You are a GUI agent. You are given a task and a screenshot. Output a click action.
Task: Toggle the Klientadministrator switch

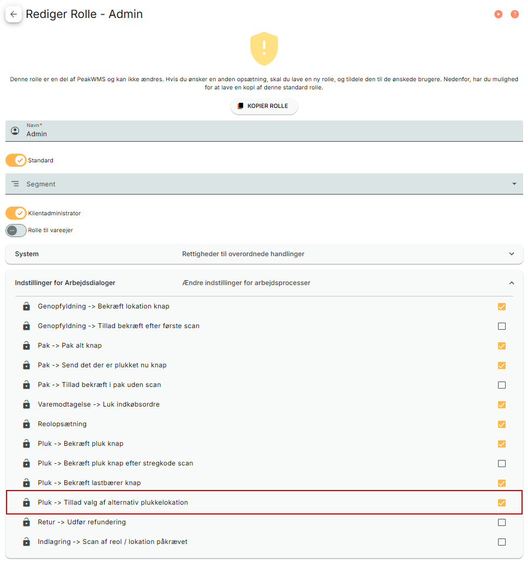tap(16, 213)
